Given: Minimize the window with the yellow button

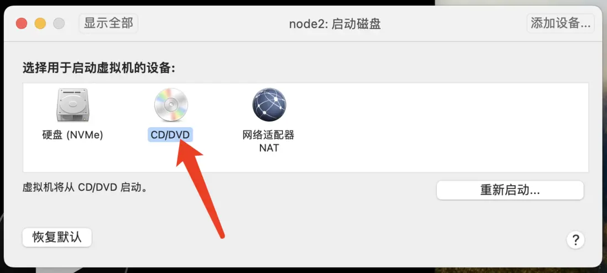Looking at the screenshot, I should tap(40, 24).
